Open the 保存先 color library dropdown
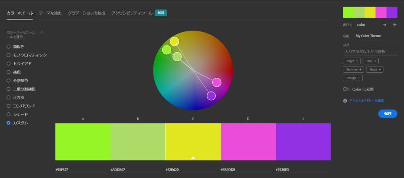The height and width of the screenshot is (178, 404). (x=371, y=25)
